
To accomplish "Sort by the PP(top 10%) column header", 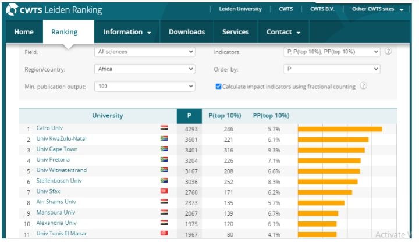I will point(271,116).
